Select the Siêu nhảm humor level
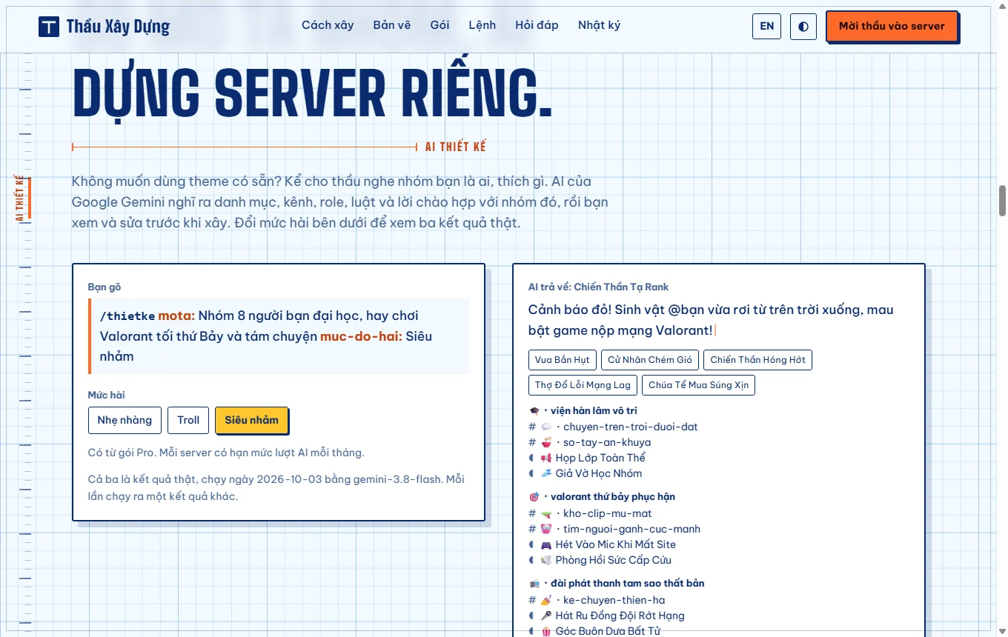 pyautogui.click(x=252, y=420)
